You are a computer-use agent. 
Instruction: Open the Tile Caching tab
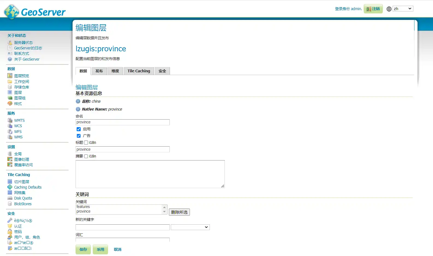pyautogui.click(x=139, y=71)
